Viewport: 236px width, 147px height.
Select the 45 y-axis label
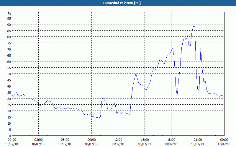(9, 80)
